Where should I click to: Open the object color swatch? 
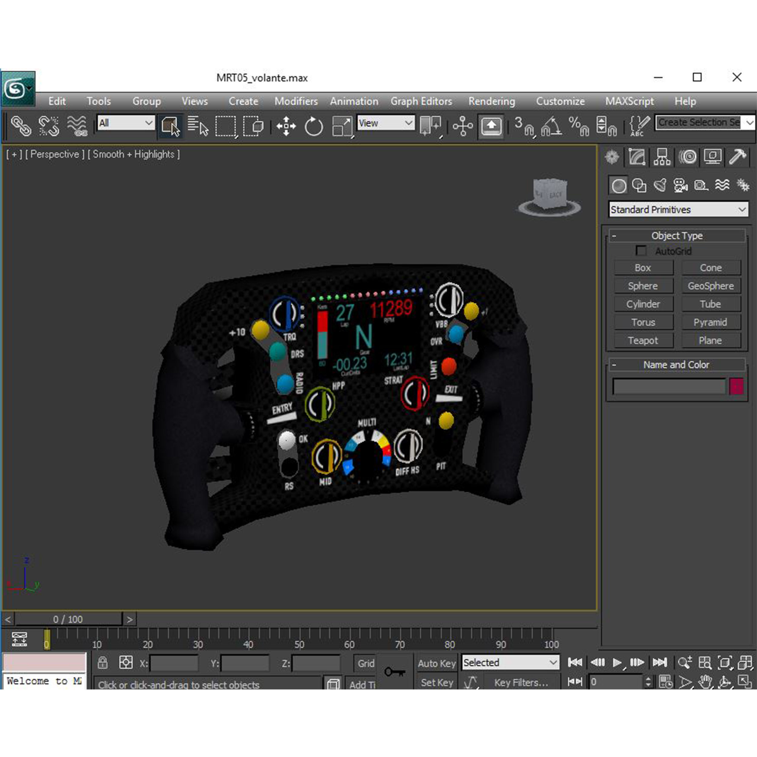coord(736,387)
